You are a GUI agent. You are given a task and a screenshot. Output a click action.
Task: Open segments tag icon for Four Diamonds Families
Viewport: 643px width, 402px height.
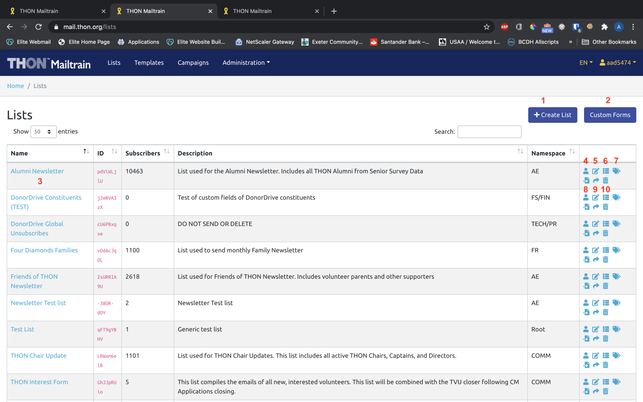coord(616,250)
